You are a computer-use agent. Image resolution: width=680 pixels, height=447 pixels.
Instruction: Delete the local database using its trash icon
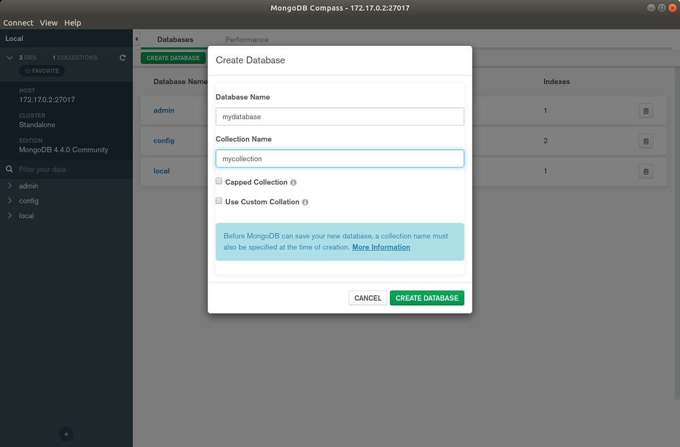[x=645, y=171]
